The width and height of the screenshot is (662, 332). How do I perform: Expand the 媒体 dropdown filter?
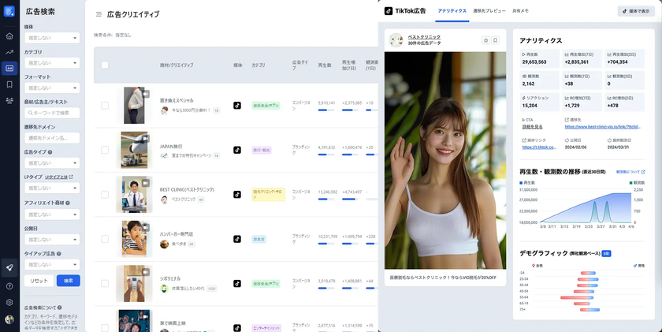pos(52,38)
